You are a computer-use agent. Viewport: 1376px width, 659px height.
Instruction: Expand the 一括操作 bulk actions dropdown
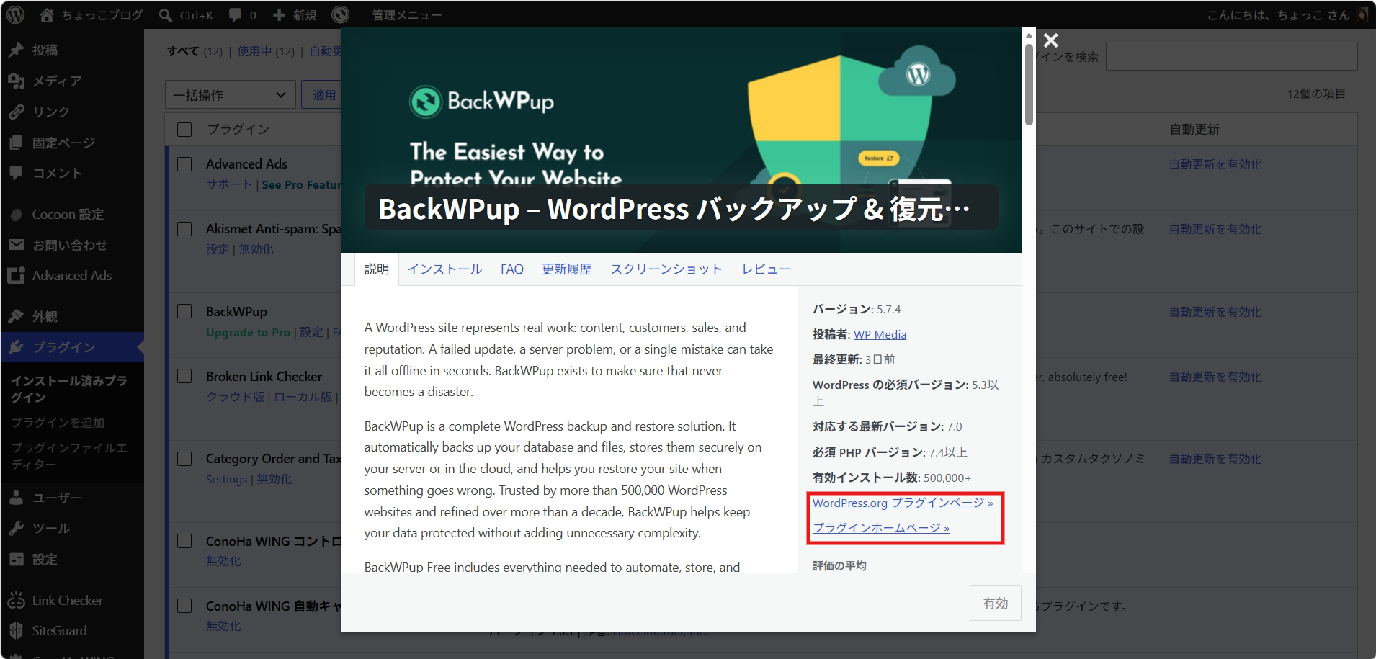point(230,94)
